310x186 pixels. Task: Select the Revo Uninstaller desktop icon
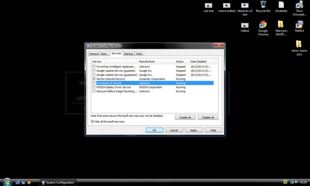pos(299,5)
